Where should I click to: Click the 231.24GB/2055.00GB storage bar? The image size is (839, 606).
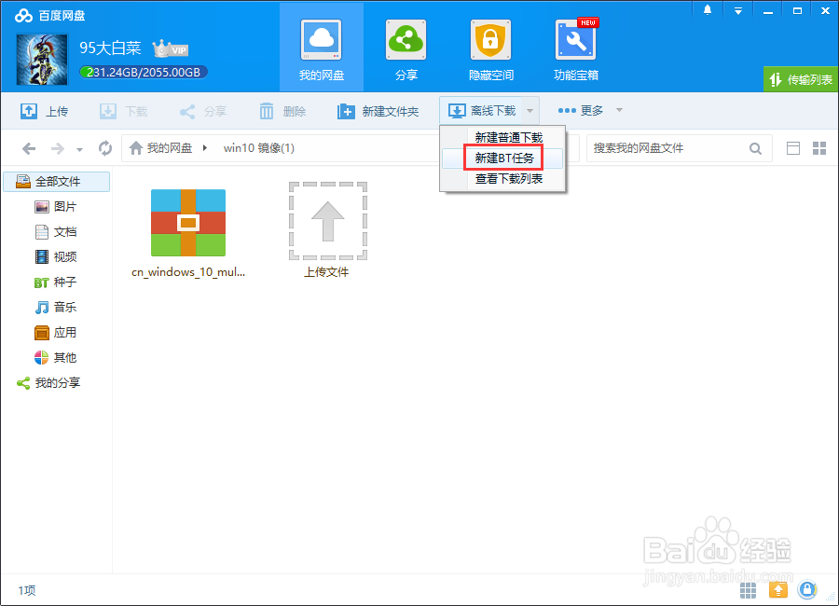click(x=144, y=73)
